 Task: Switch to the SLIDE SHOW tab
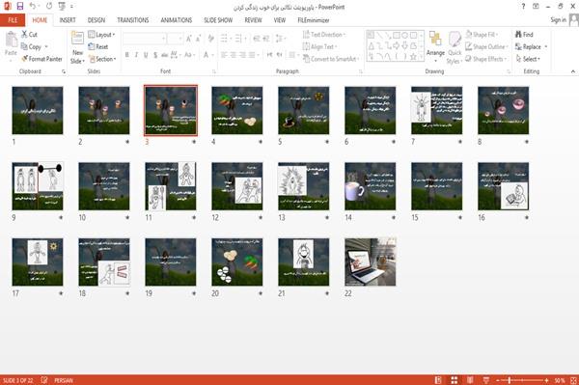[218, 20]
